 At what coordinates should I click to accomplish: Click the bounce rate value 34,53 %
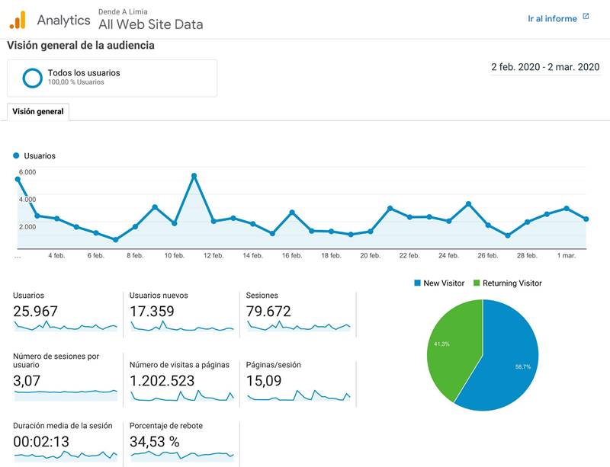[155, 442]
